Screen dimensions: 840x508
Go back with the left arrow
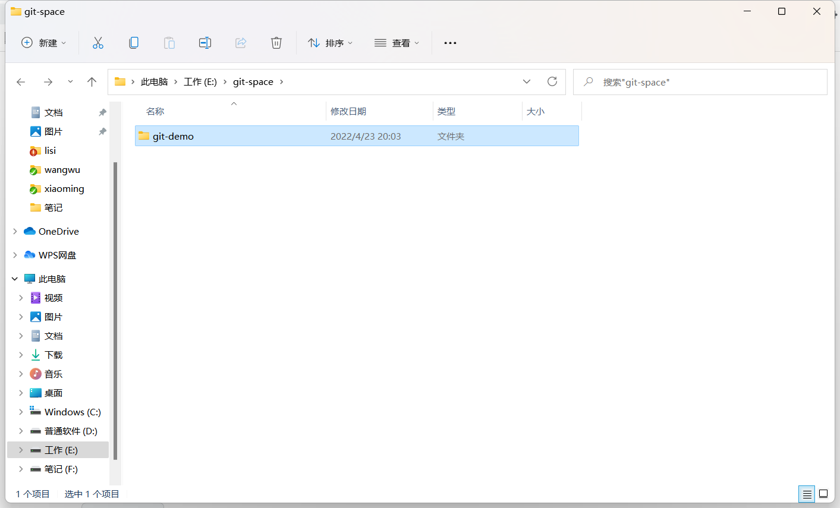21,82
